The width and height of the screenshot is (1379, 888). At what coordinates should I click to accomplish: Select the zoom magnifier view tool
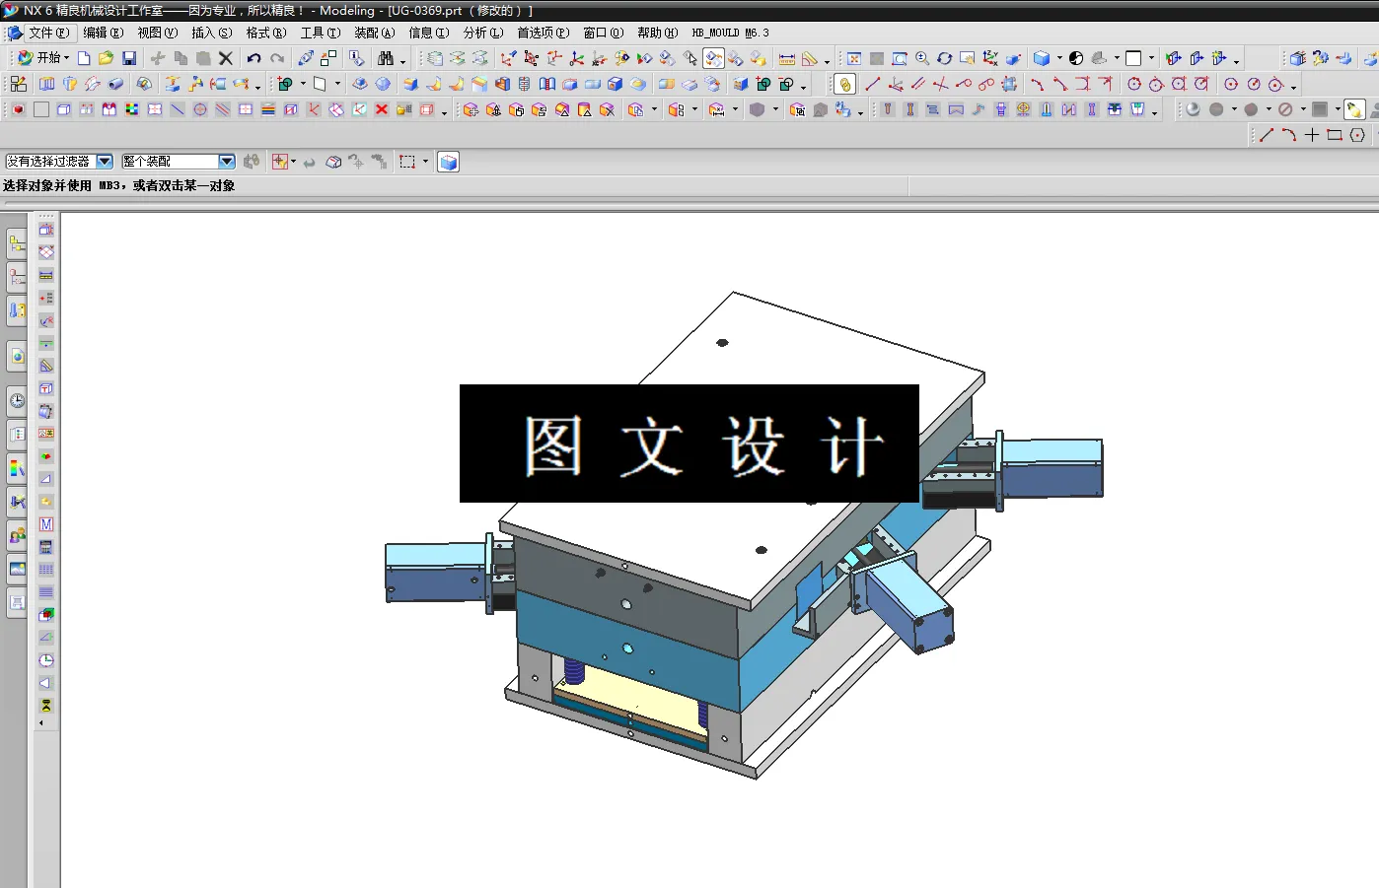coord(921,58)
